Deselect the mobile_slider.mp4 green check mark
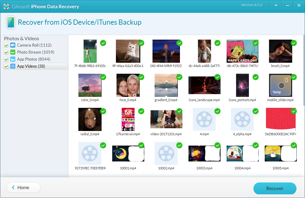Viewport: 305px width, 198px height. (x=293, y=77)
